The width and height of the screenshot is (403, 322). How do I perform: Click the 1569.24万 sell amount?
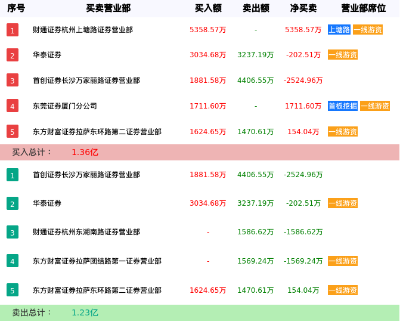(x=256, y=261)
